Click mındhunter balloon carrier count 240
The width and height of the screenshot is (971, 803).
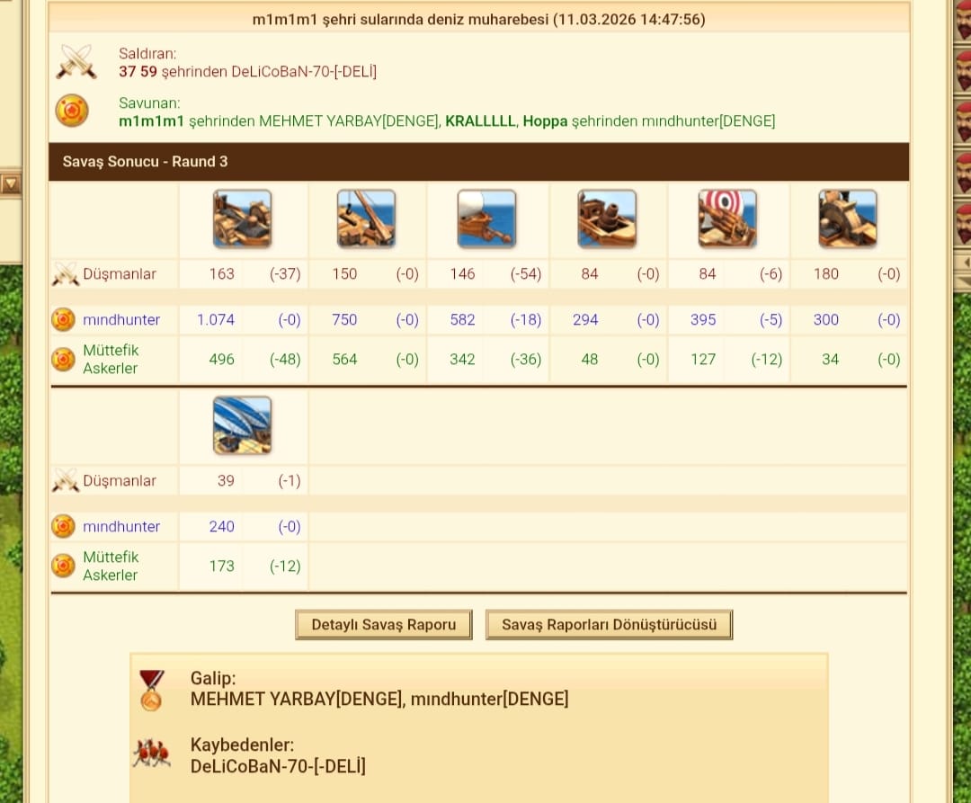click(222, 527)
